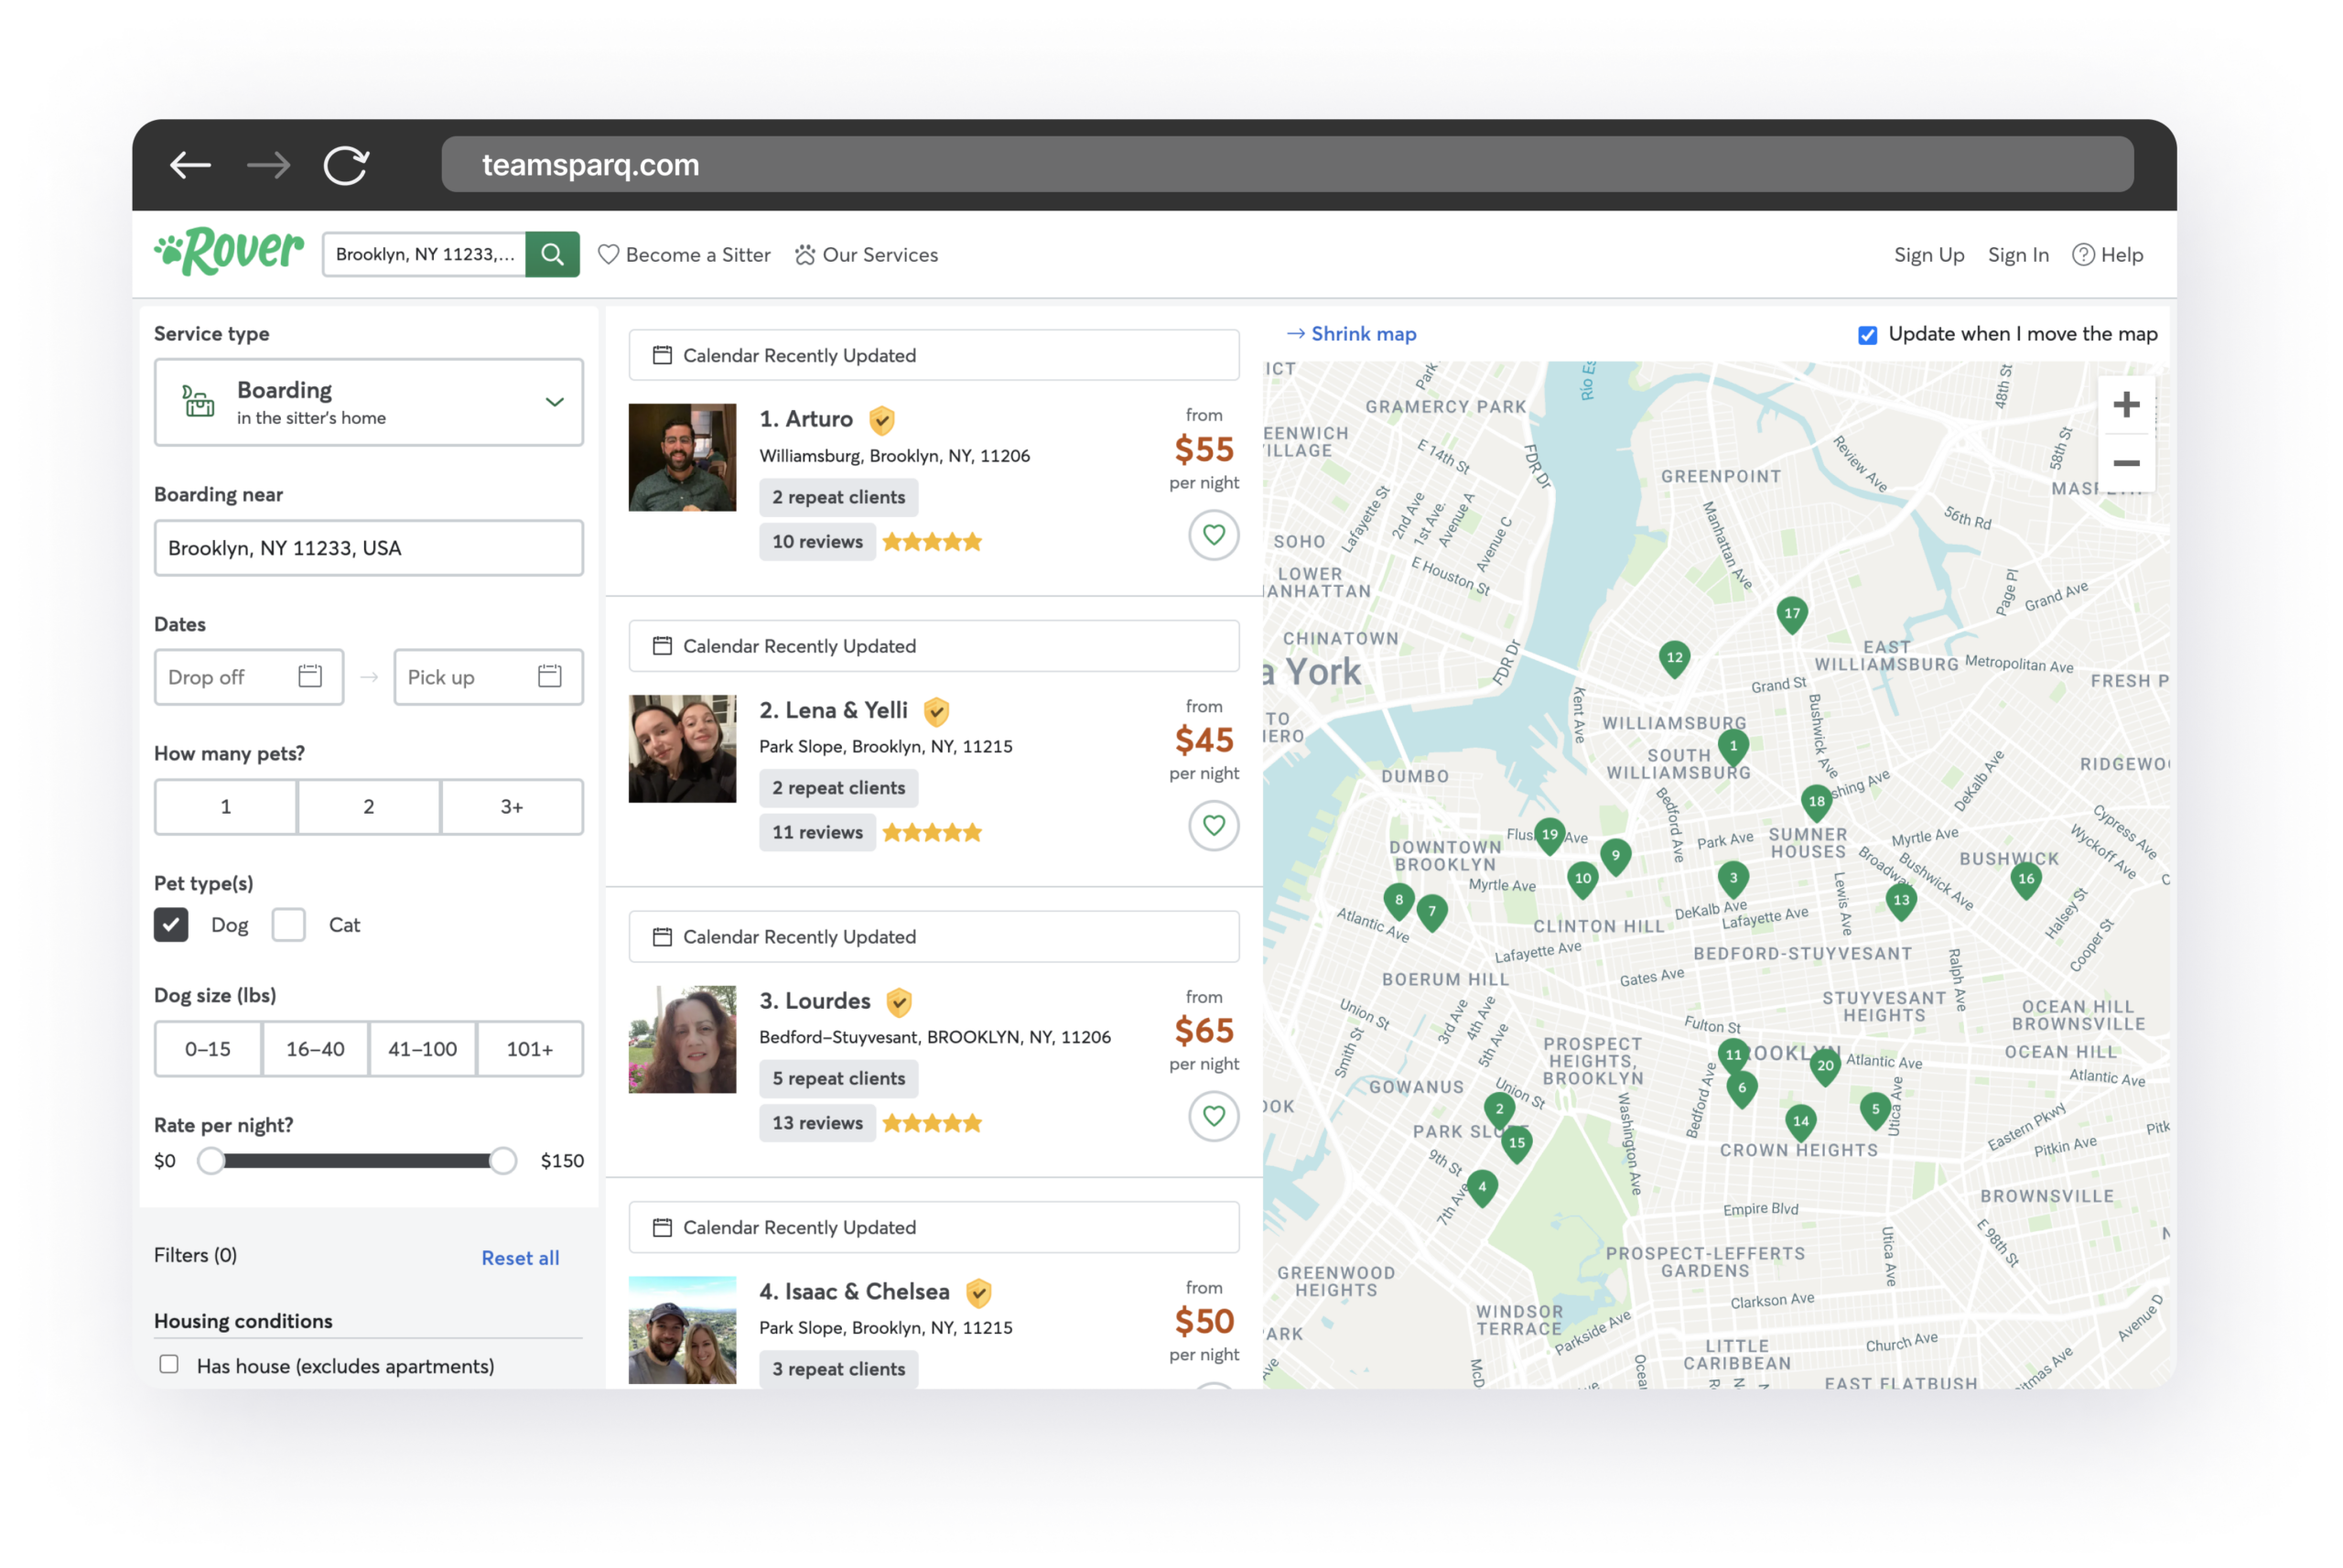Open Become a Sitter menu item
The width and height of the screenshot is (2343, 1568).
[x=685, y=255]
